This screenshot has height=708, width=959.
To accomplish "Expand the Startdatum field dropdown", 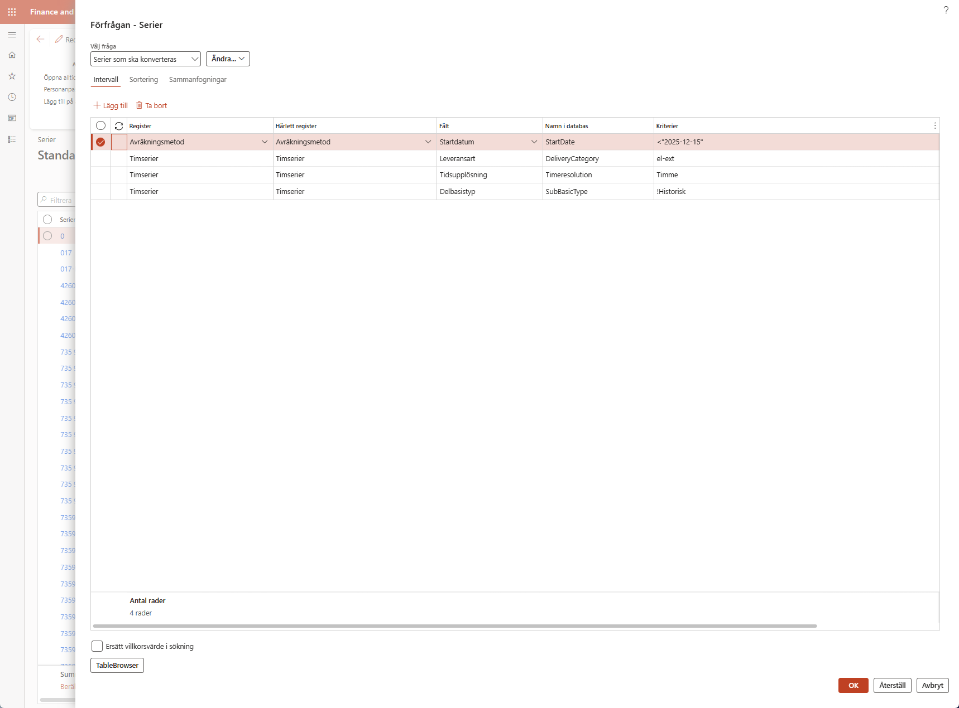I will [534, 142].
